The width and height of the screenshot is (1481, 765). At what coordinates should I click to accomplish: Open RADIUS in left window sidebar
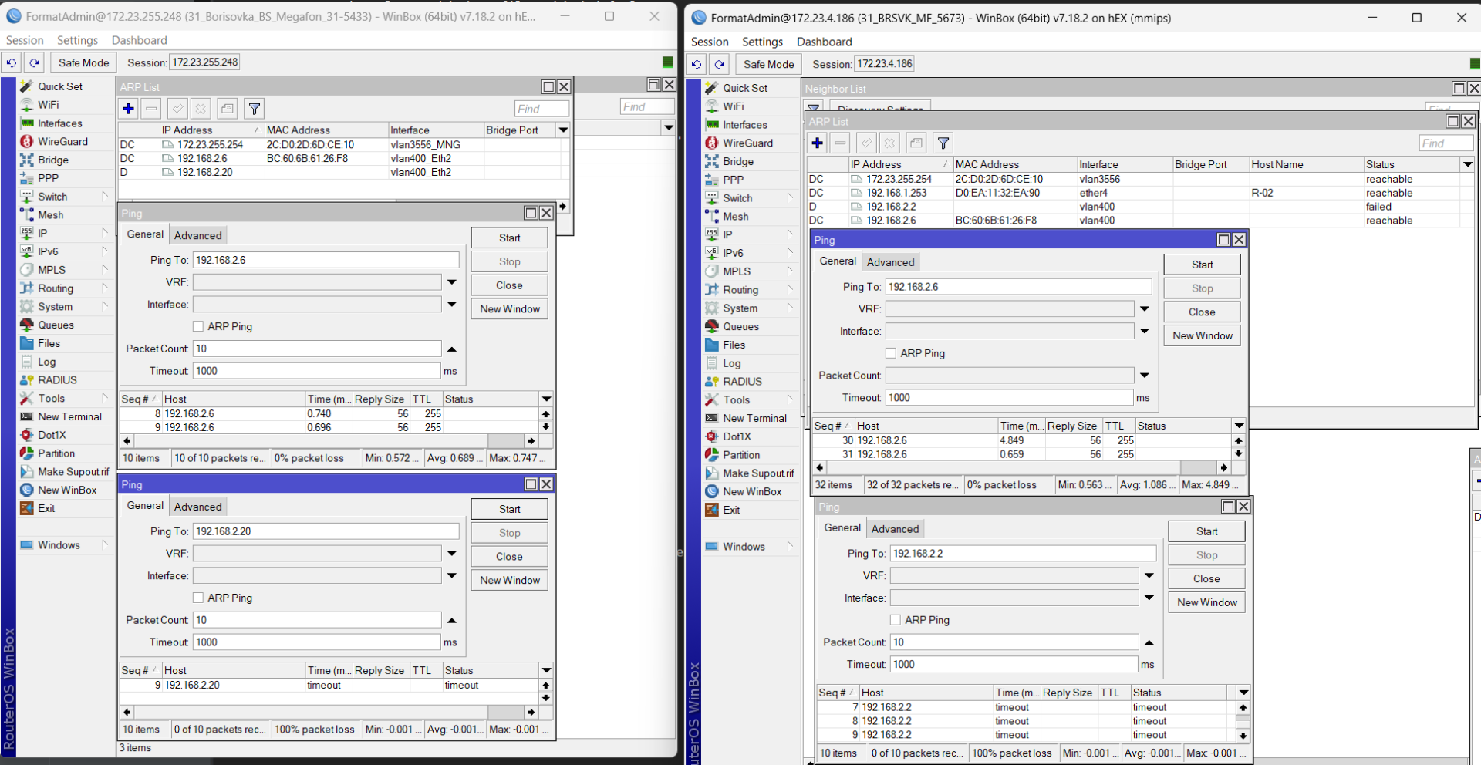coord(57,380)
